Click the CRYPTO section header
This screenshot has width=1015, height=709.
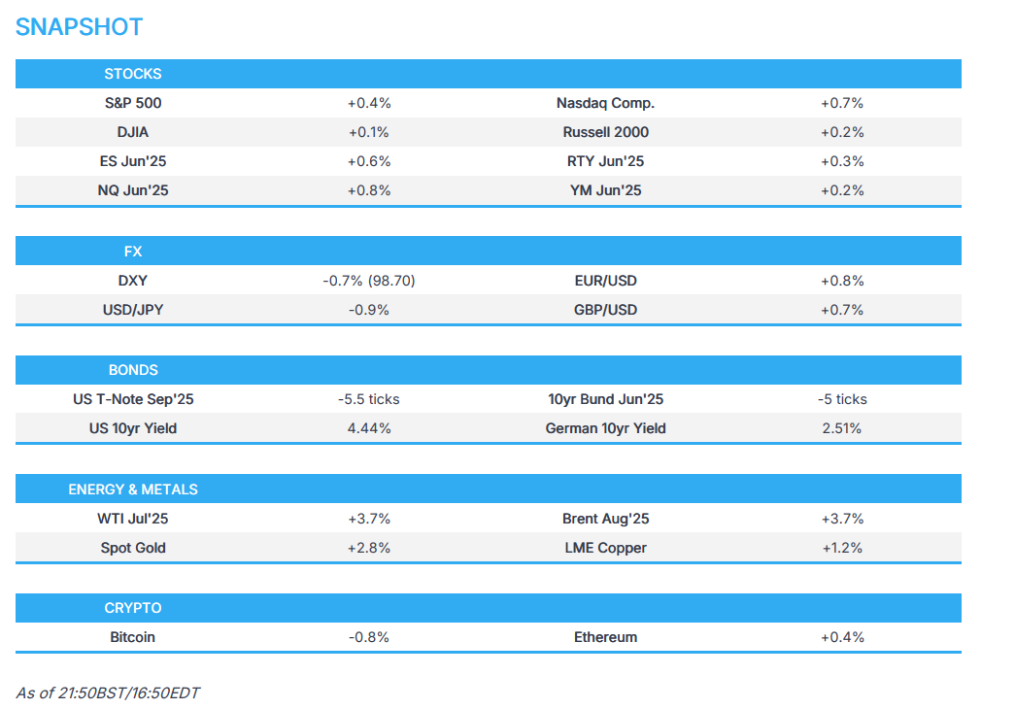133,608
